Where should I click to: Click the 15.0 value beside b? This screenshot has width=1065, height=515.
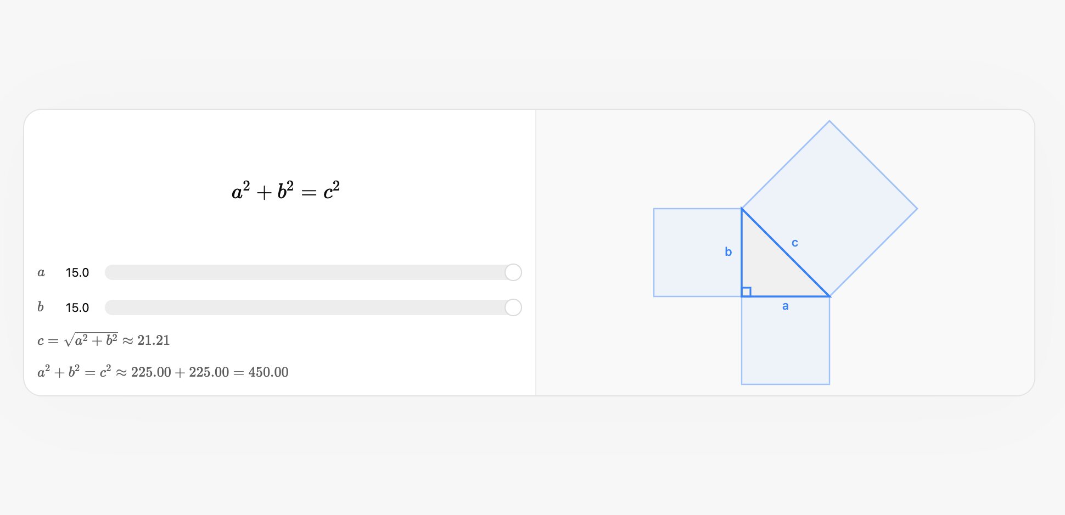tap(77, 308)
